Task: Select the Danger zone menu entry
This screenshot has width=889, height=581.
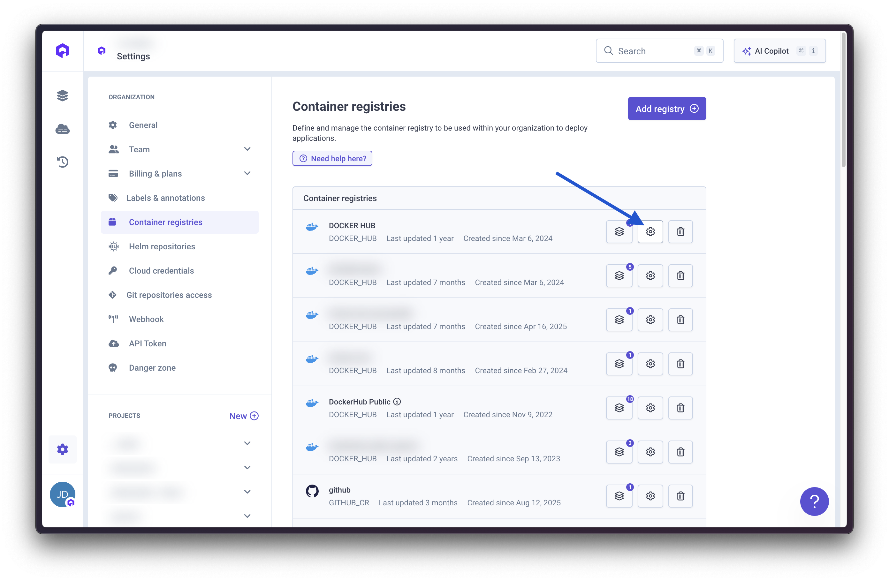Action: [152, 367]
